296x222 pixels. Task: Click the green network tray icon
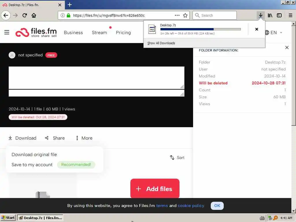[270, 218]
